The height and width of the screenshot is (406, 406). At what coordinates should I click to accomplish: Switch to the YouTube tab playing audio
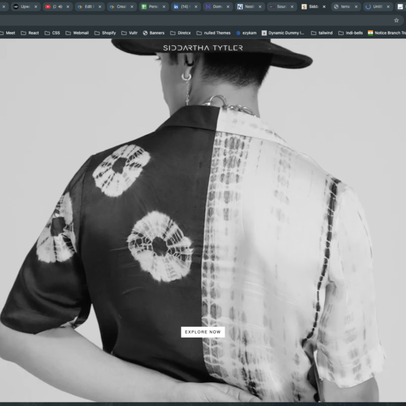tap(58, 7)
